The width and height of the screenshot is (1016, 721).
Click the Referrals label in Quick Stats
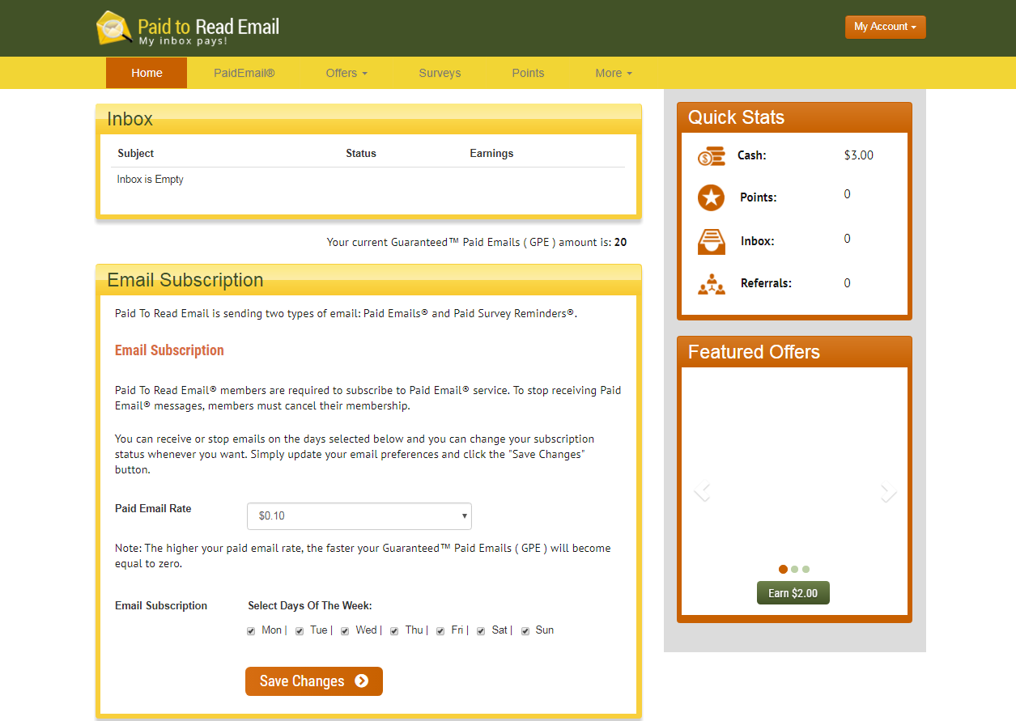[x=766, y=283]
